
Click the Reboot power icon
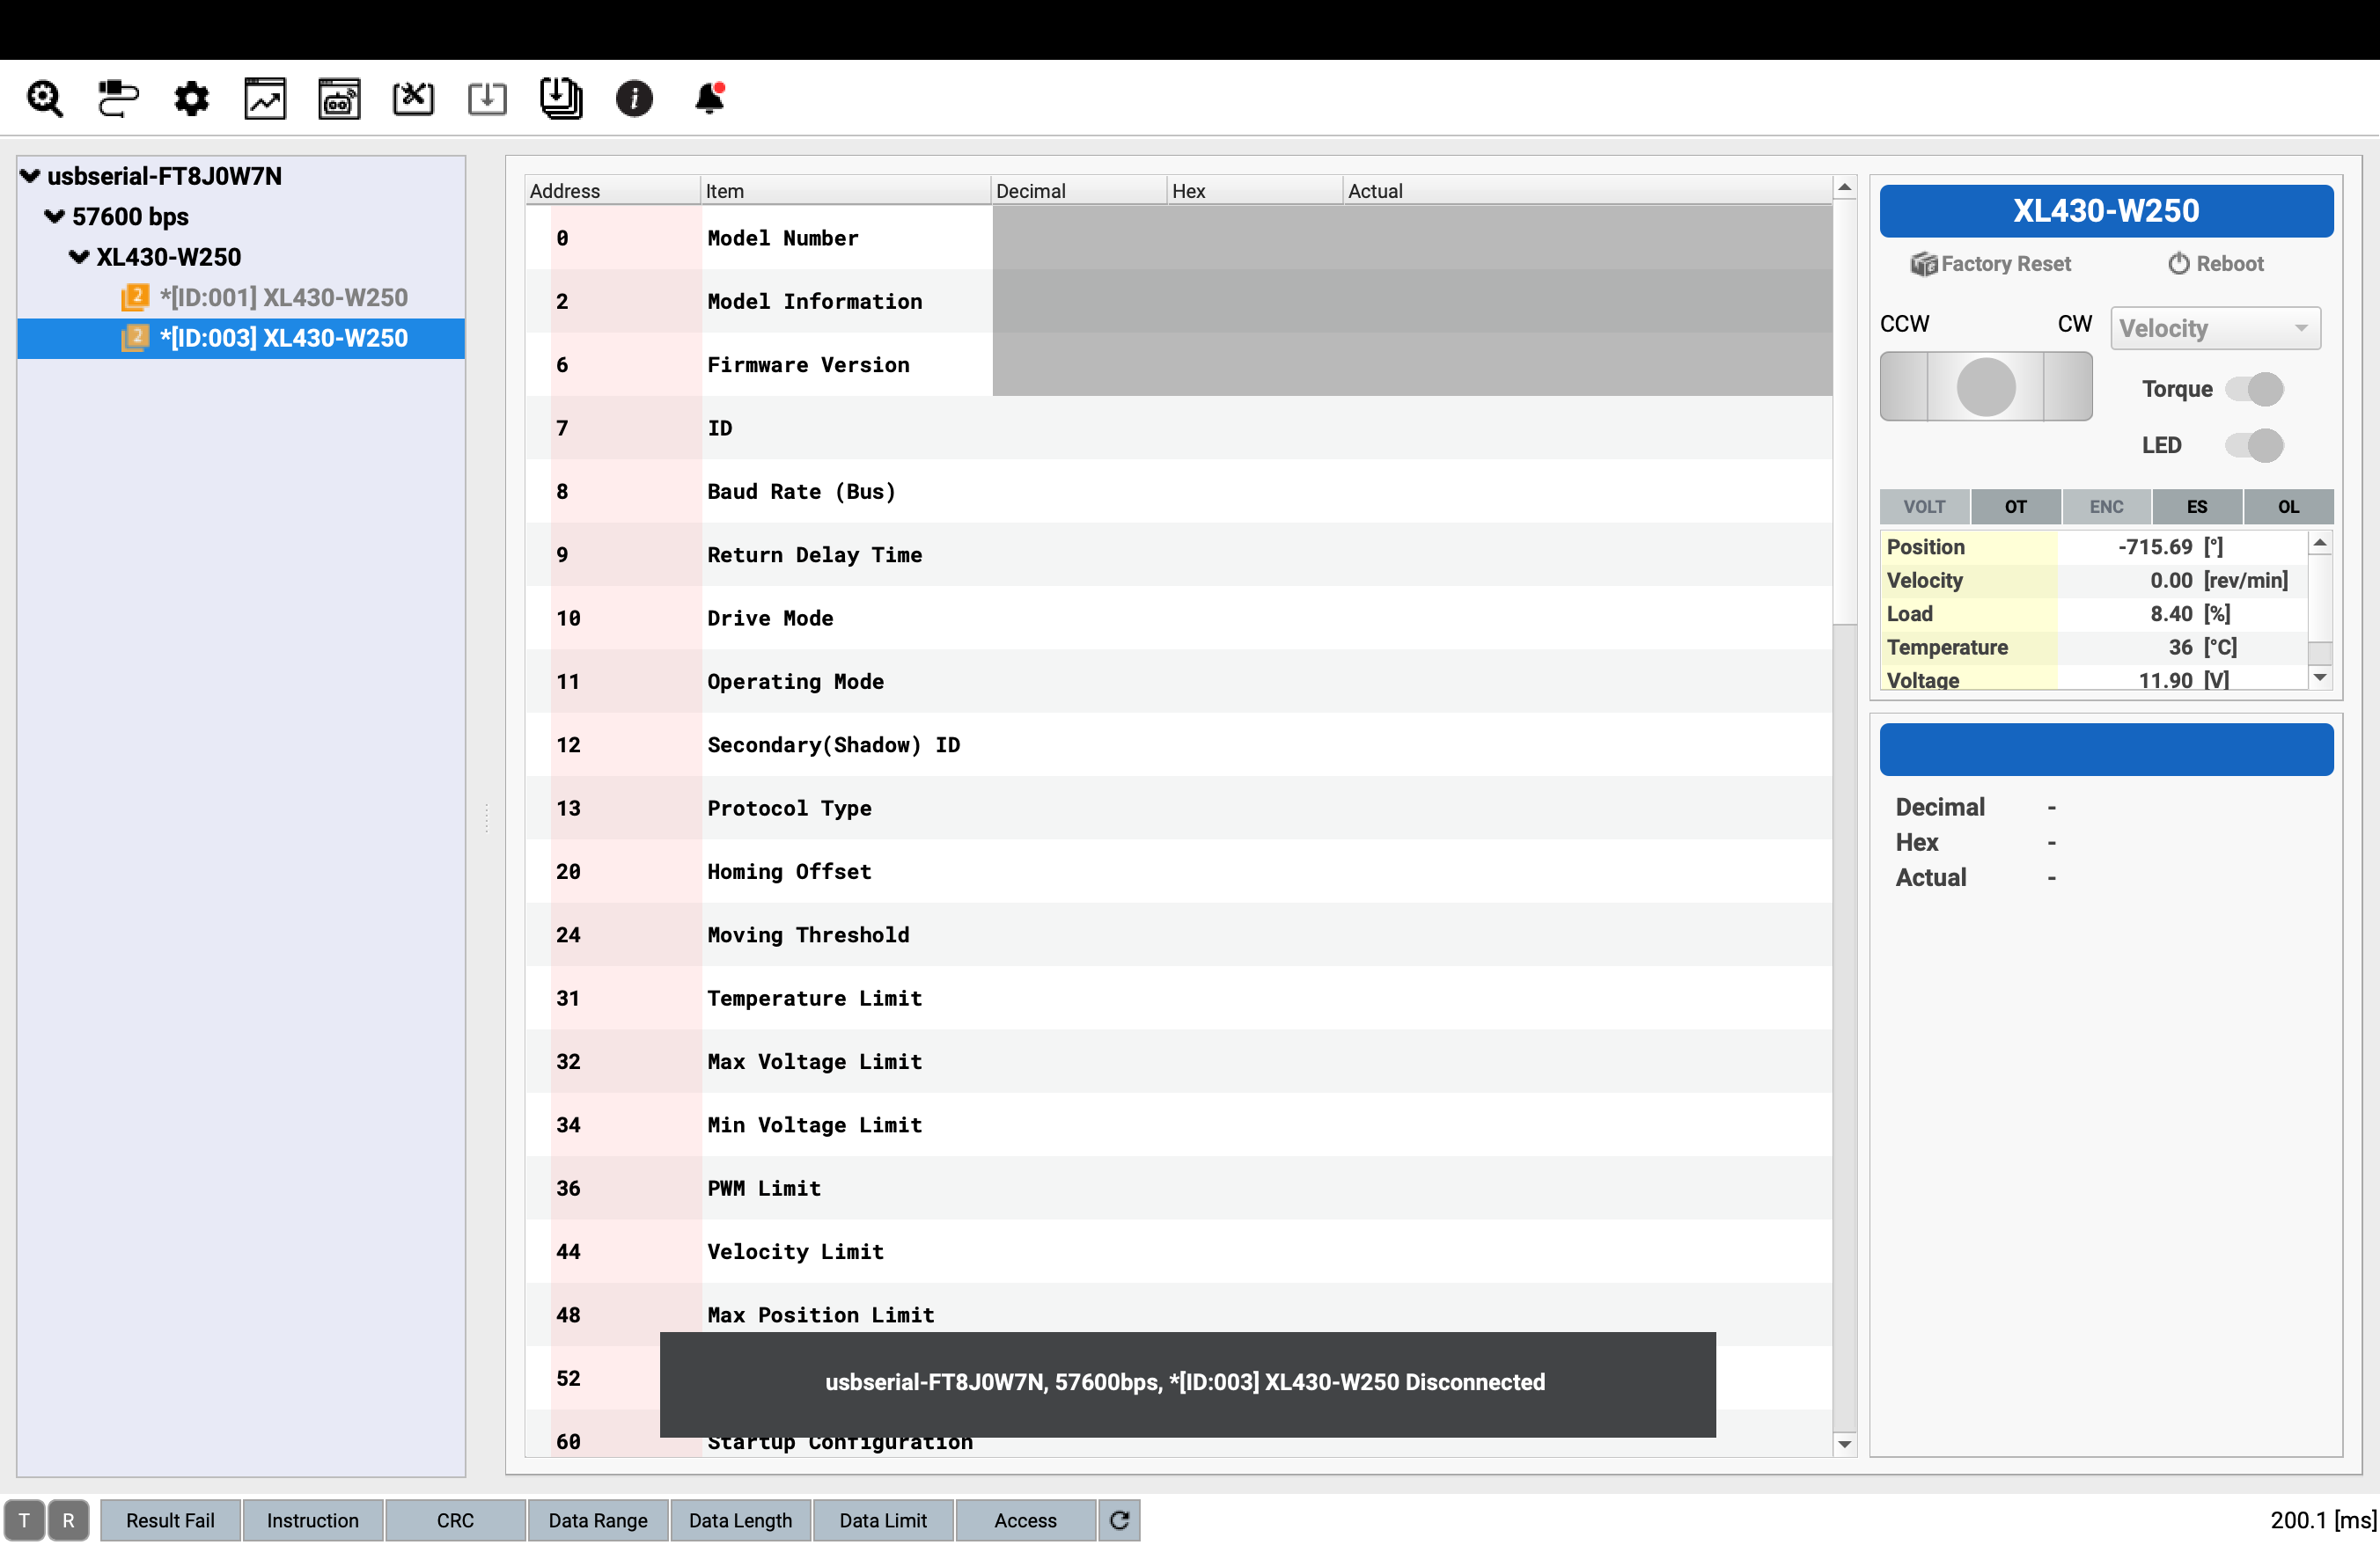[2178, 264]
